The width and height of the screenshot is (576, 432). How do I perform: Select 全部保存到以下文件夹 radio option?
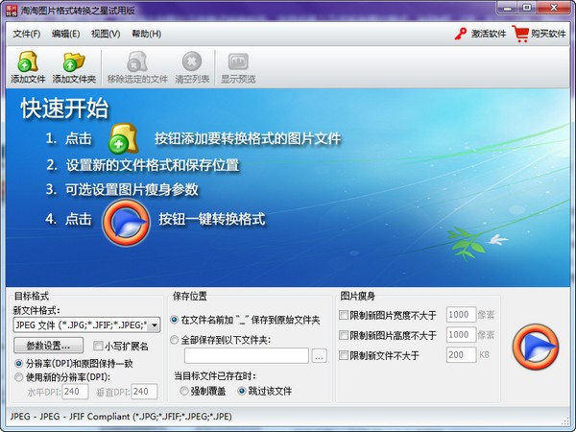click(x=174, y=340)
